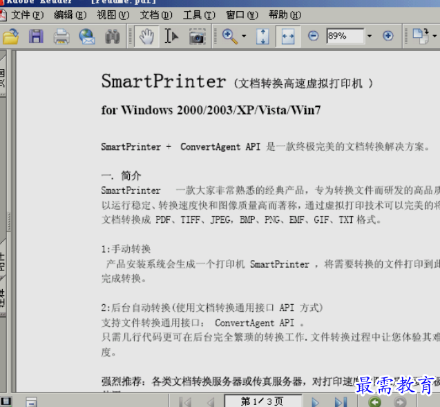Open the 附件 attachments side panel tab

(x=3, y=259)
